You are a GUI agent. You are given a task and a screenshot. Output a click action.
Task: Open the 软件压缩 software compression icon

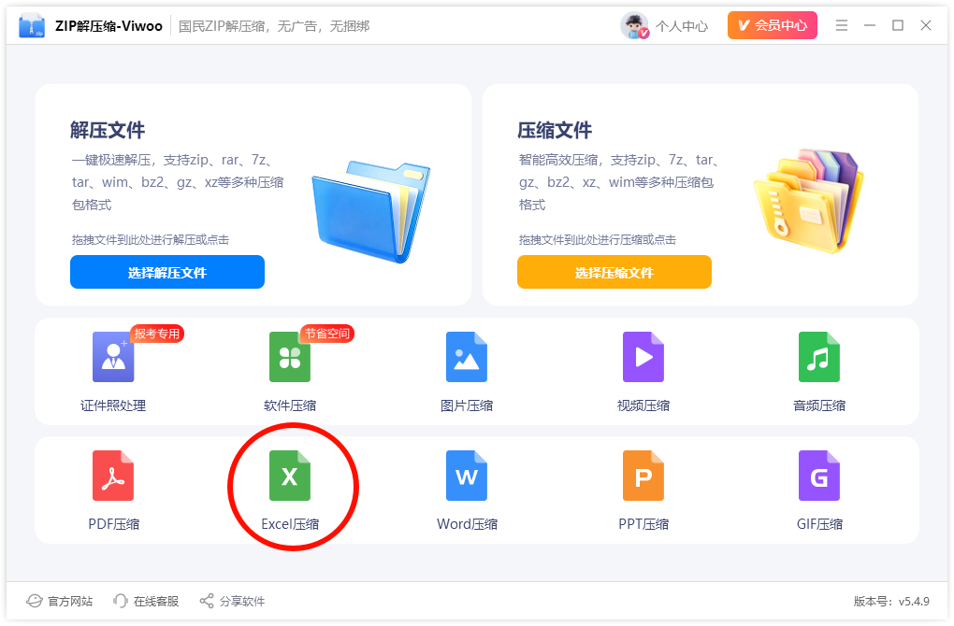(x=290, y=357)
